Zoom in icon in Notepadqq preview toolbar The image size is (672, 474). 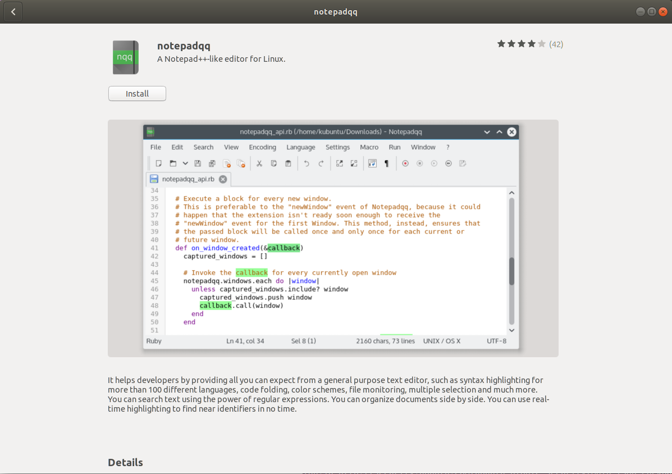point(340,163)
